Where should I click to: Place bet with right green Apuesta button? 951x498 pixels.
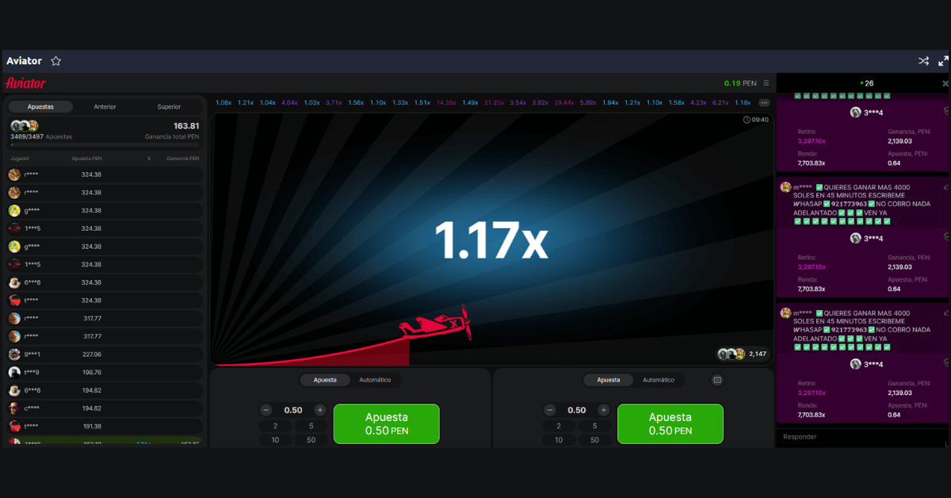click(x=670, y=423)
